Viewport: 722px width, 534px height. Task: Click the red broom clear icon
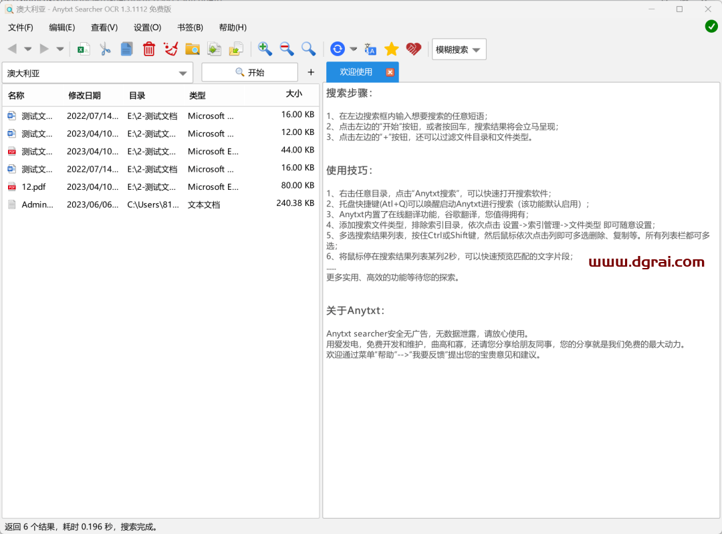[171, 49]
